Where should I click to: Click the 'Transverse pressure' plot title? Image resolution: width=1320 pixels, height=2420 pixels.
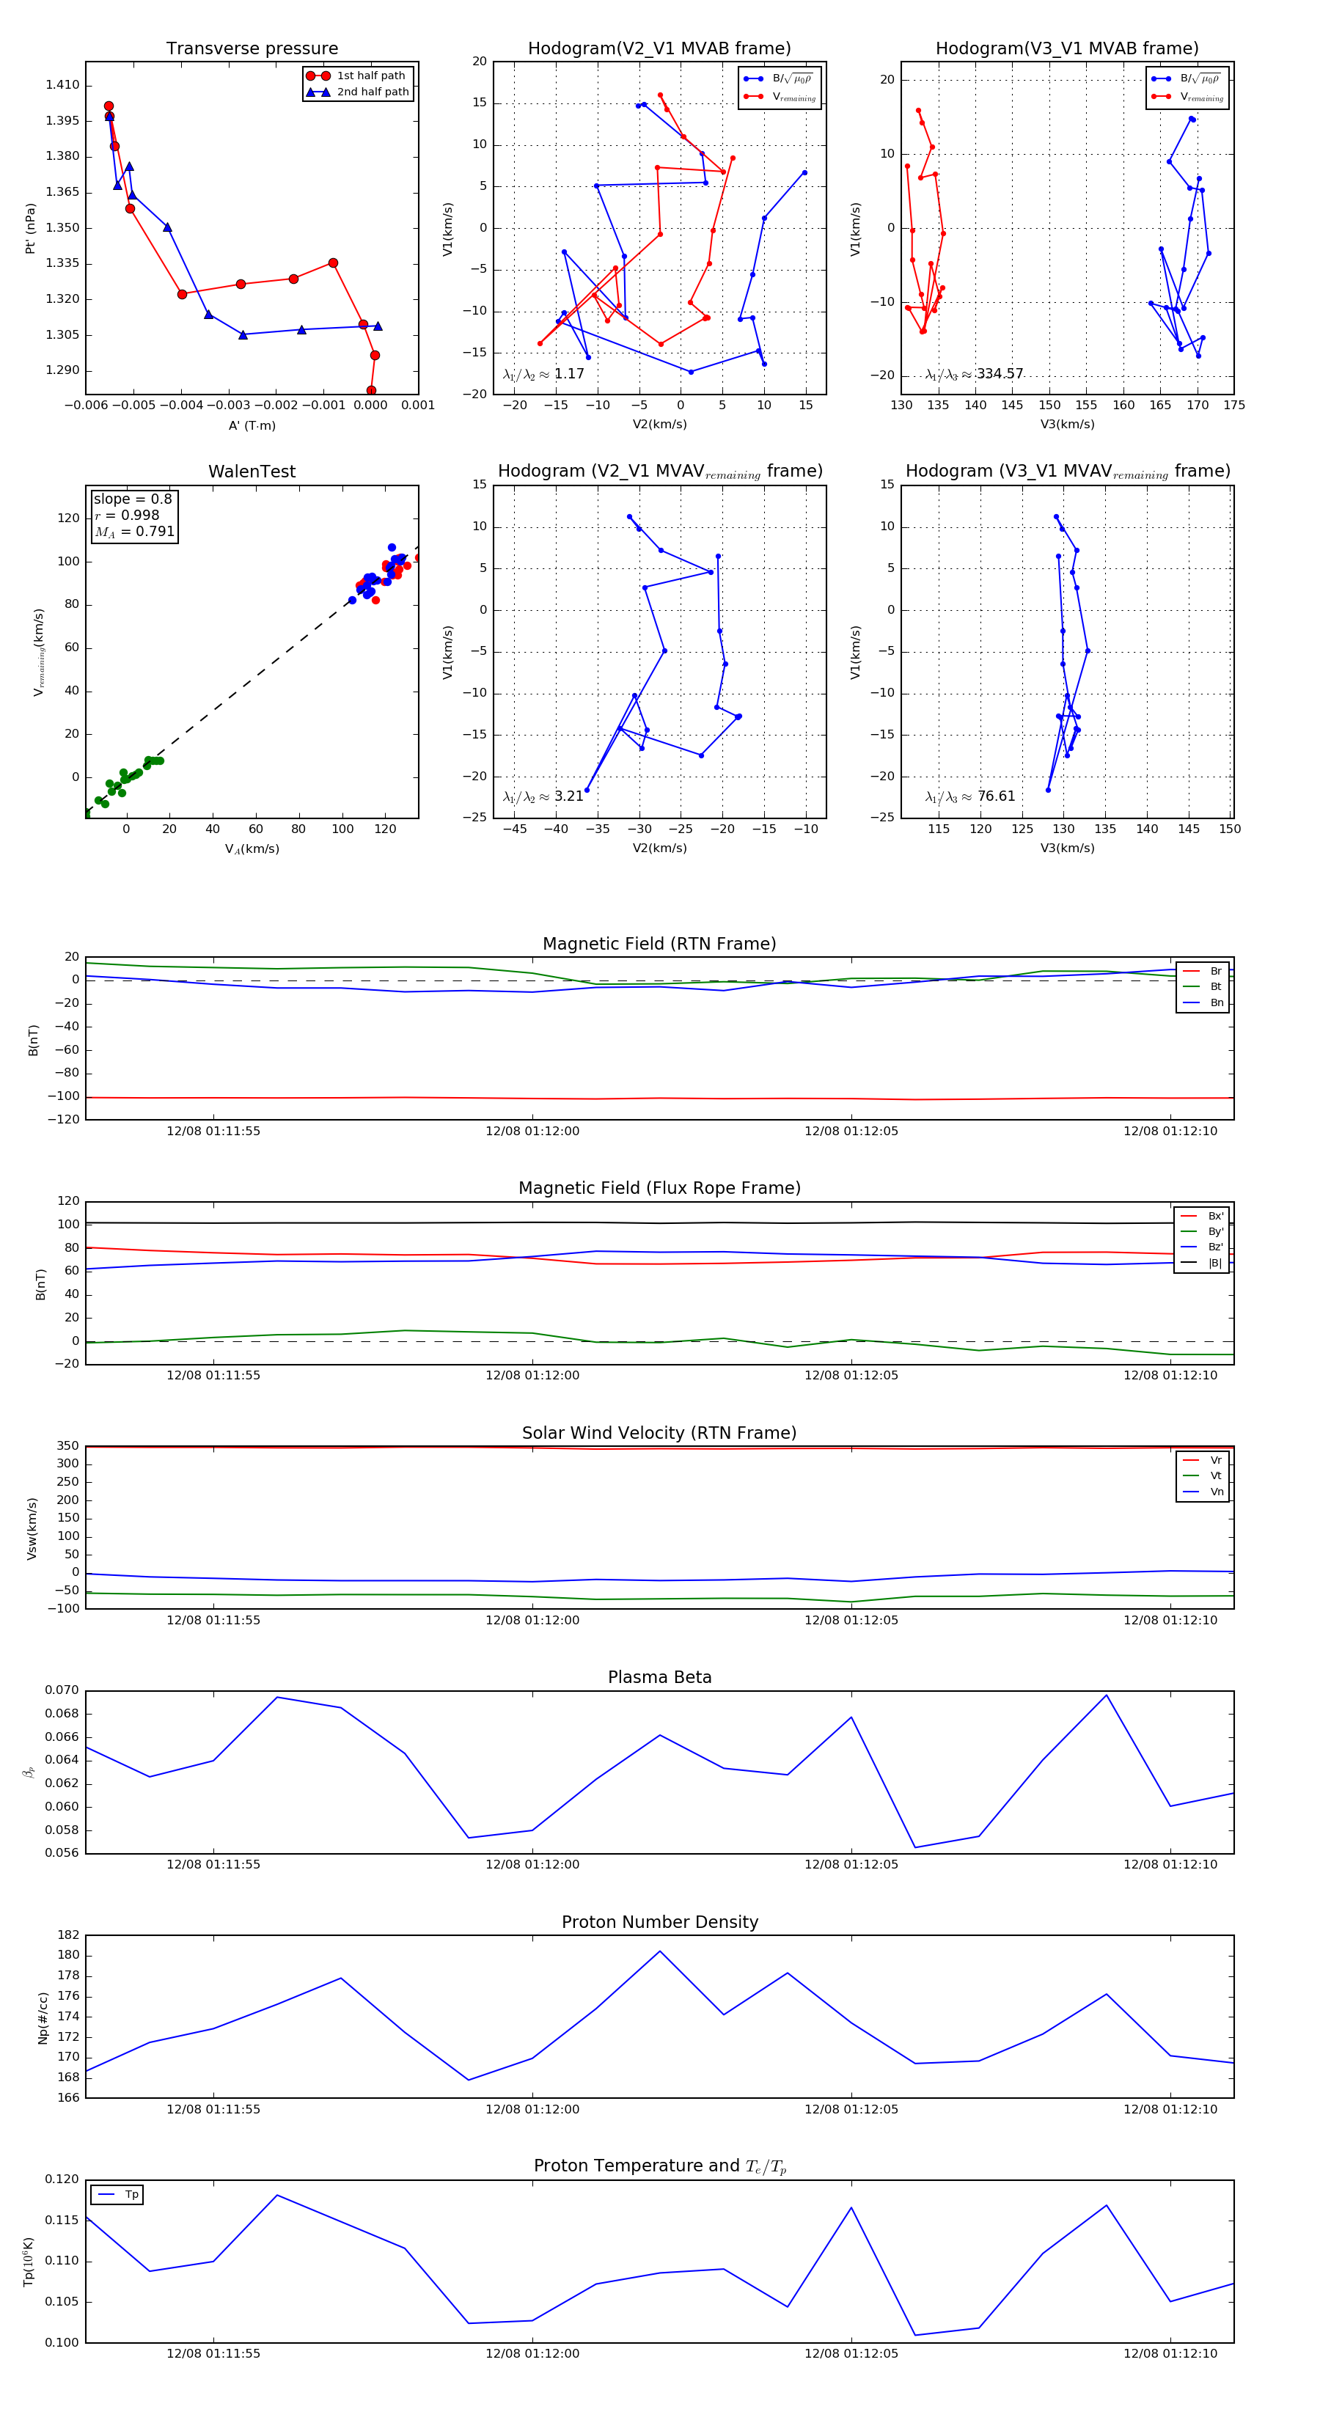[252, 49]
